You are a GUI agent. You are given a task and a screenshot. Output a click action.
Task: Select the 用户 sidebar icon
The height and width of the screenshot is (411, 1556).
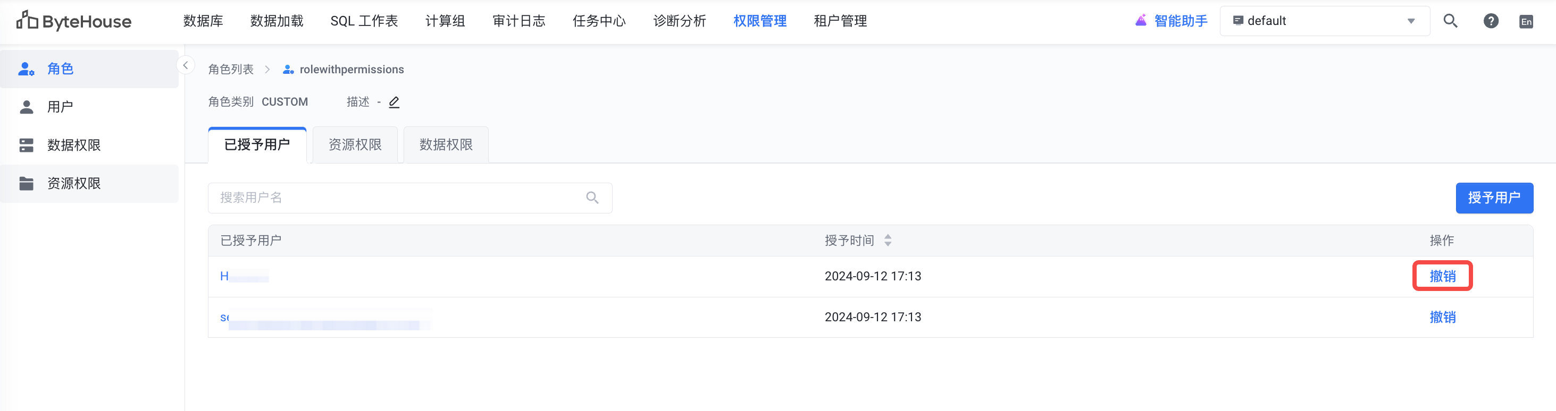point(27,107)
